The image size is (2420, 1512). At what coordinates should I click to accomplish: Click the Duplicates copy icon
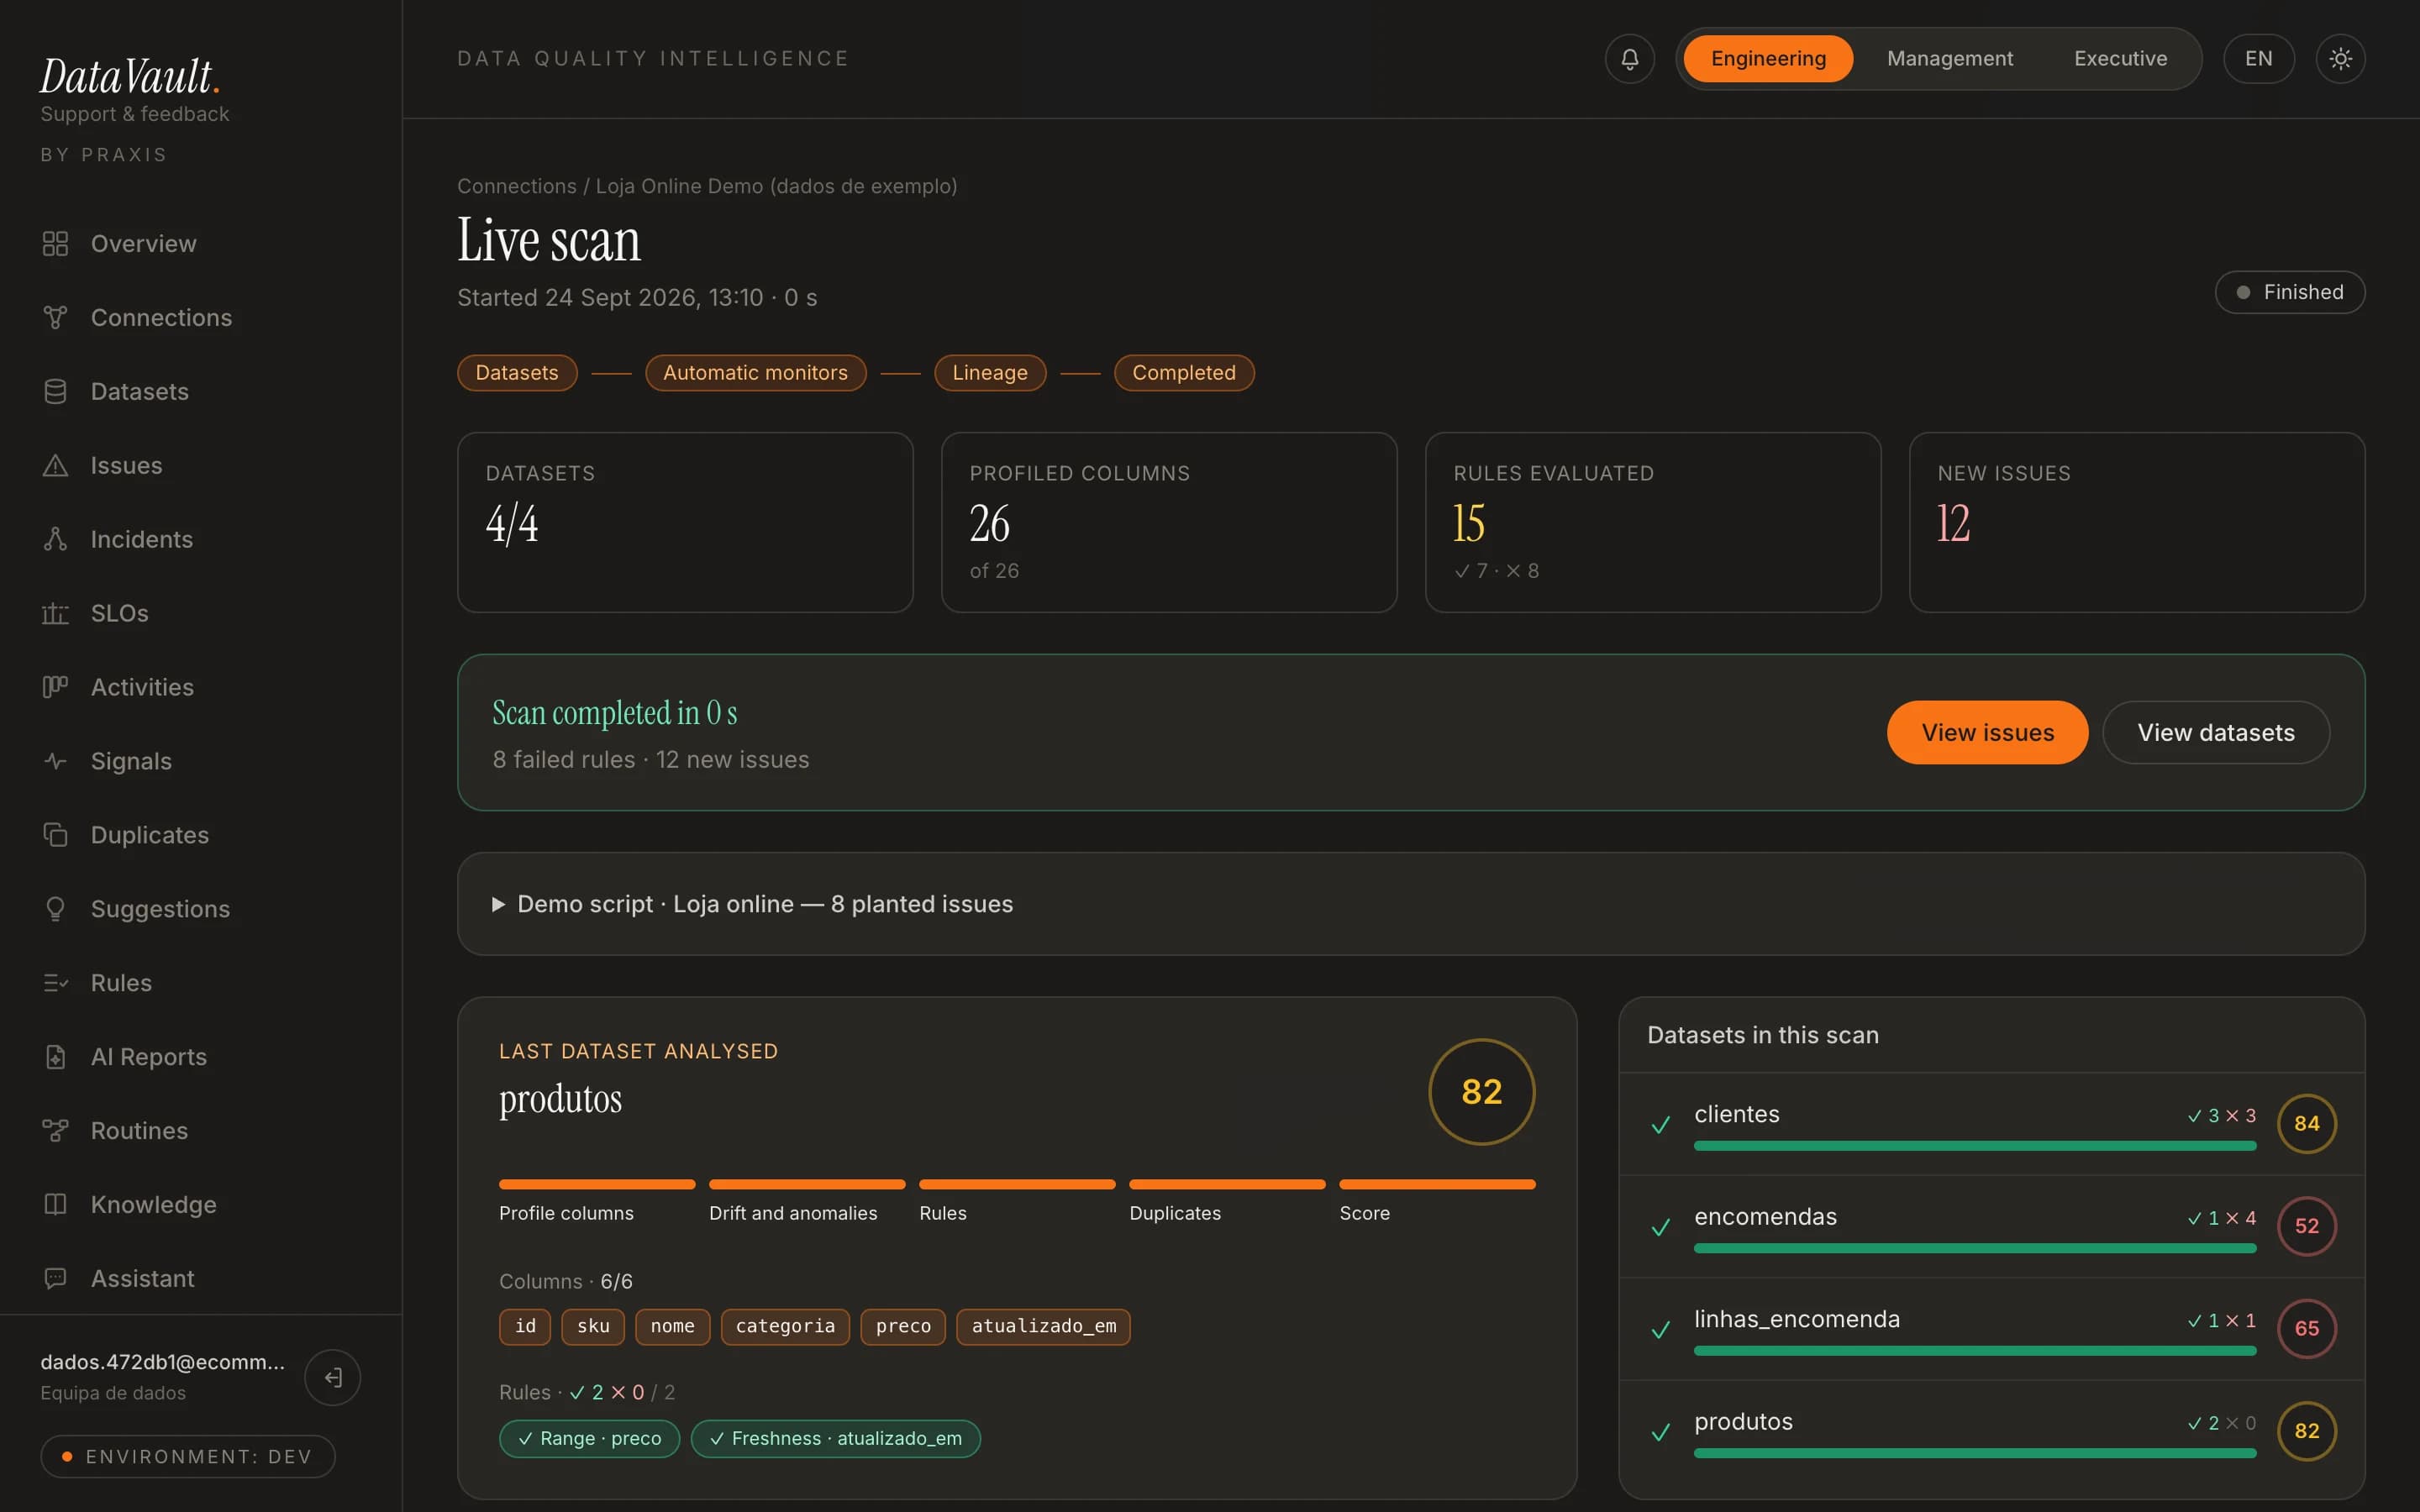coord(55,835)
